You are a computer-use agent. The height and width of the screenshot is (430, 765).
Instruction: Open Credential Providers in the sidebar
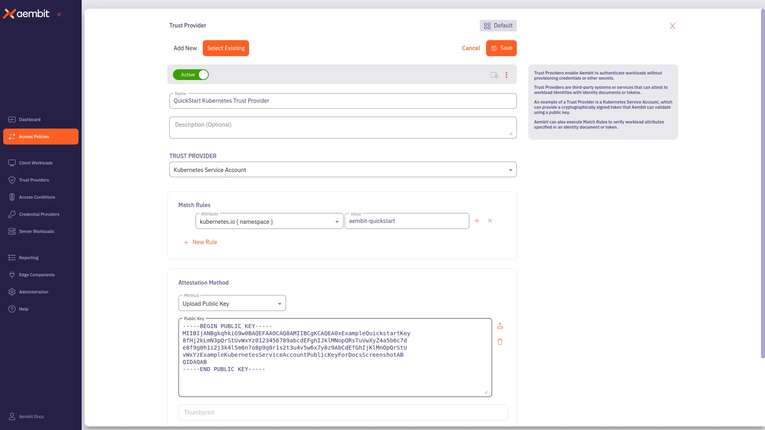point(41,214)
